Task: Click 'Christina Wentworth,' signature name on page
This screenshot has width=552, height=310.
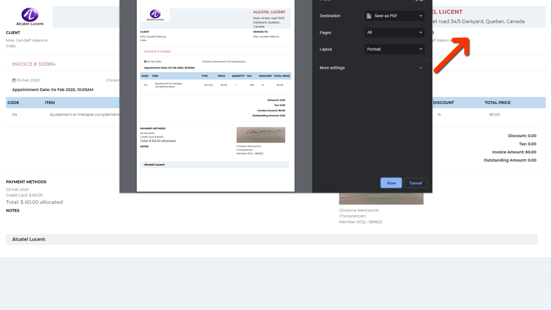Action: tap(359, 210)
